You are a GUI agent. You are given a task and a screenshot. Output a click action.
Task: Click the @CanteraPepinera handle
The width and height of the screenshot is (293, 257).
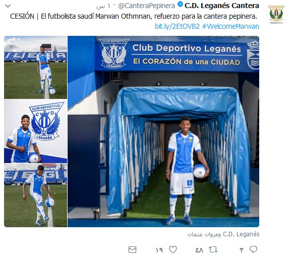pos(146,6)
